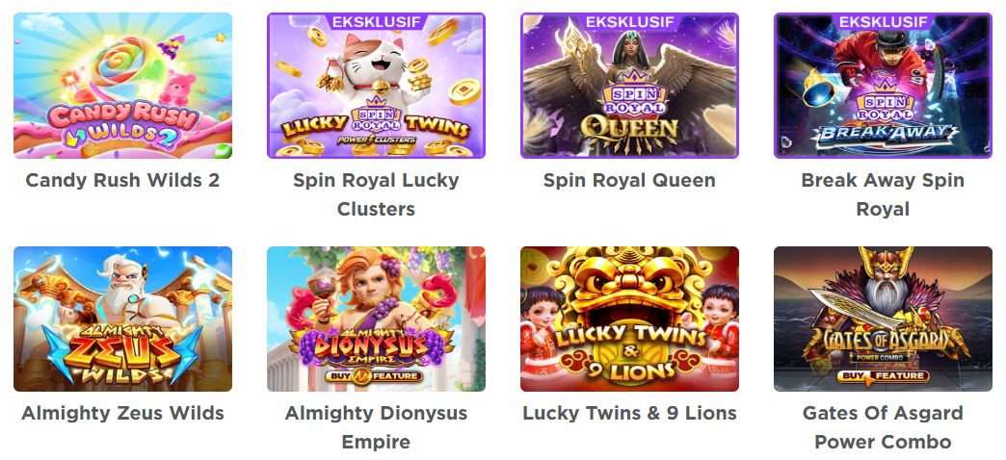Click the 'Almighty Dionysus Empire' title text
Screen dimensions: 1006x460
376,427
